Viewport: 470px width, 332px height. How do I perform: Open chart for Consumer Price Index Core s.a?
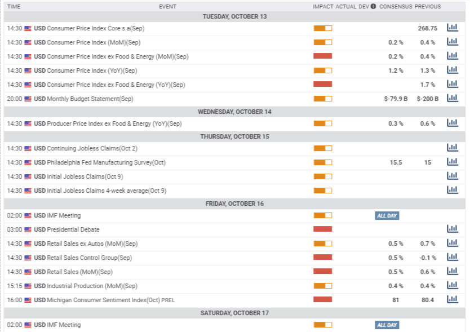pos(452,28)
